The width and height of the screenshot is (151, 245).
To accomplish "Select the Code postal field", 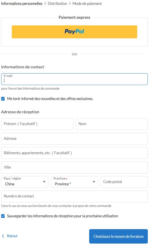I will [124, 182].
